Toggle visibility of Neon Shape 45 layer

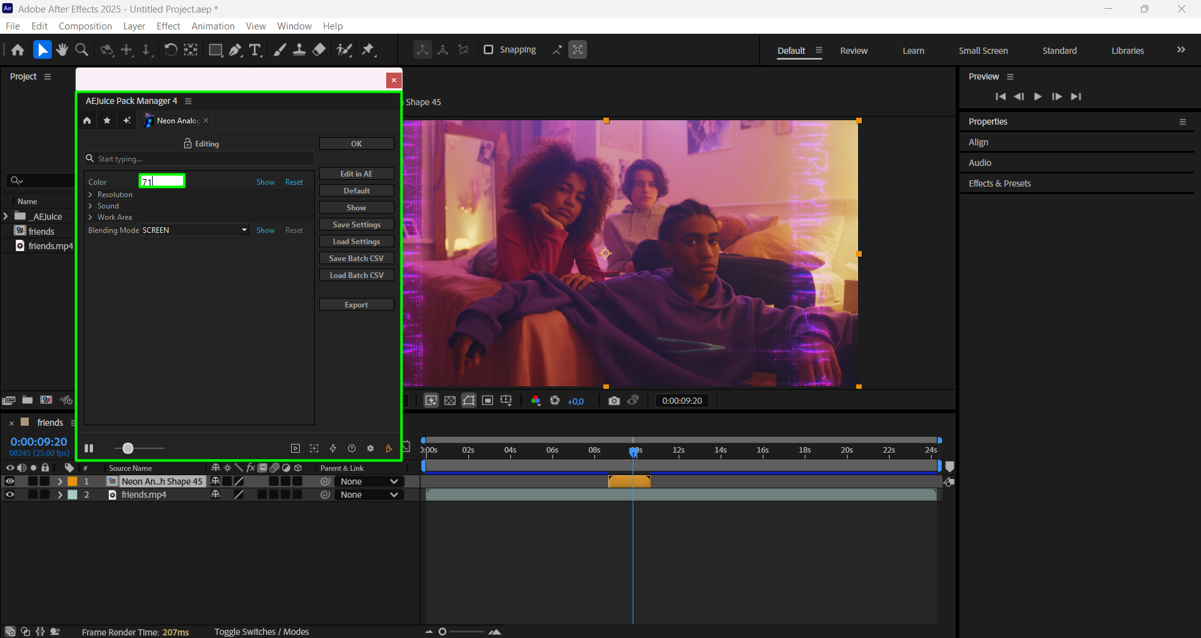pyautogui.click(x=10, y=481)
